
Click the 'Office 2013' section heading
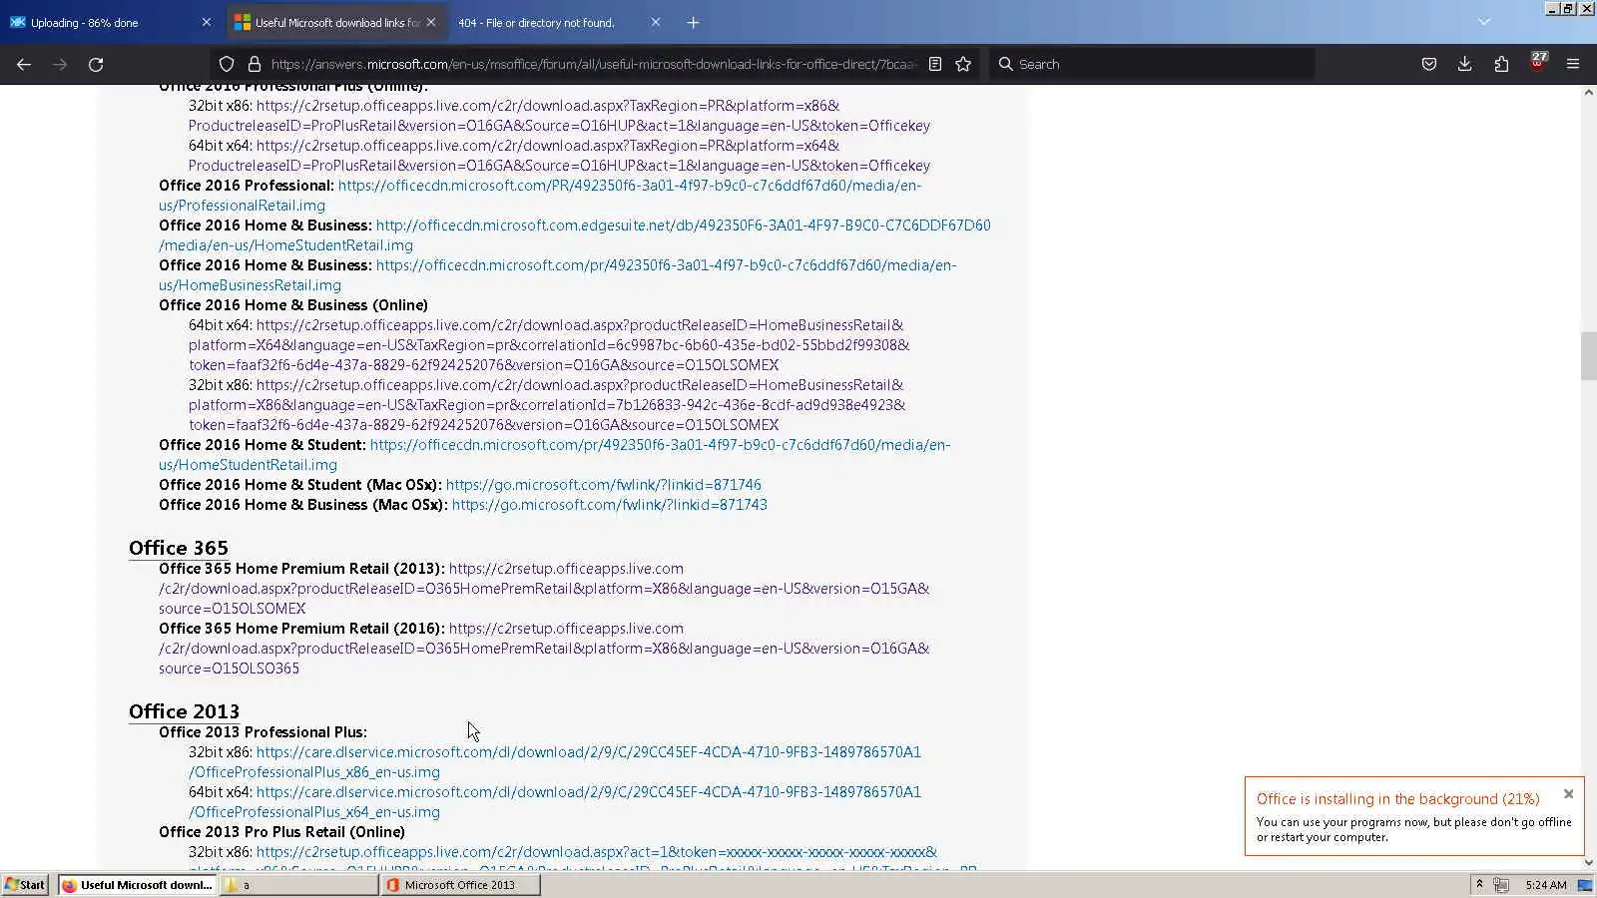[x=184, y=711]
